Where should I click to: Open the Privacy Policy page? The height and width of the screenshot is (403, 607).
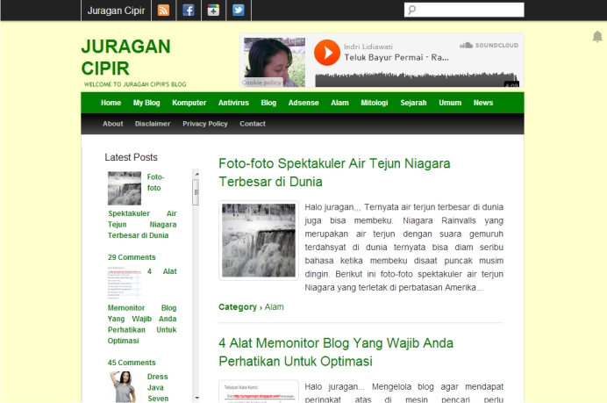tap(204, 124)
